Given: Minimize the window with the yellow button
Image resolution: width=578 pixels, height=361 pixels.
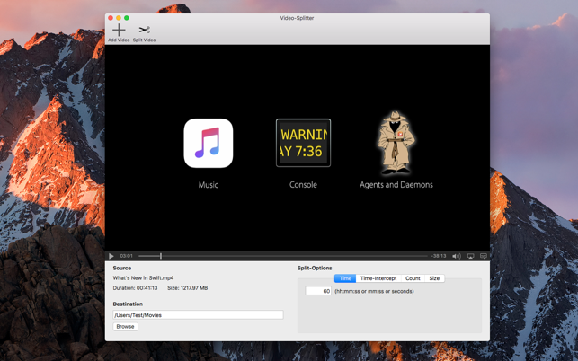Looking at the screenshot, I should point(119,18).
